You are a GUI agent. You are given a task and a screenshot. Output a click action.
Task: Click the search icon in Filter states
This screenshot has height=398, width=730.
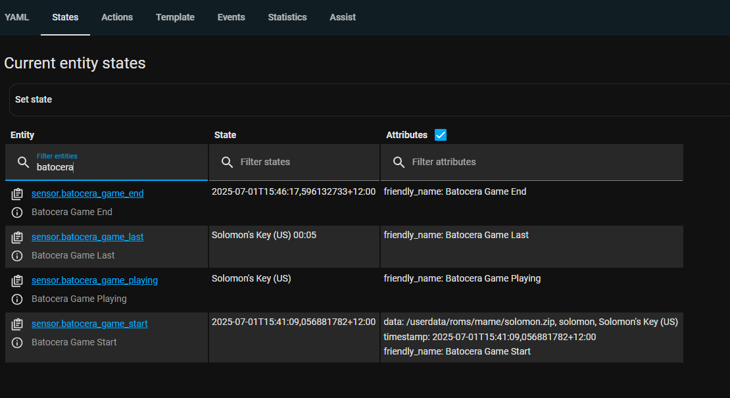[x=227, y=162]
